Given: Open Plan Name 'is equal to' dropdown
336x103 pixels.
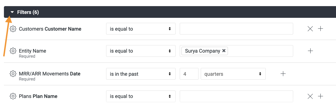Looking at the screenshot, I should tap(141, 96).
